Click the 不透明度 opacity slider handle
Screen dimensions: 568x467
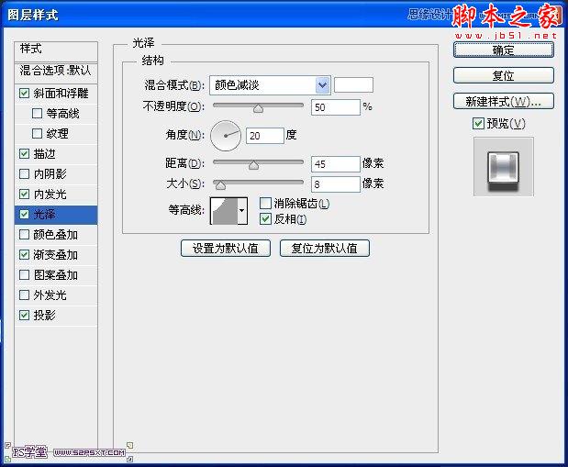pos(258,108)
